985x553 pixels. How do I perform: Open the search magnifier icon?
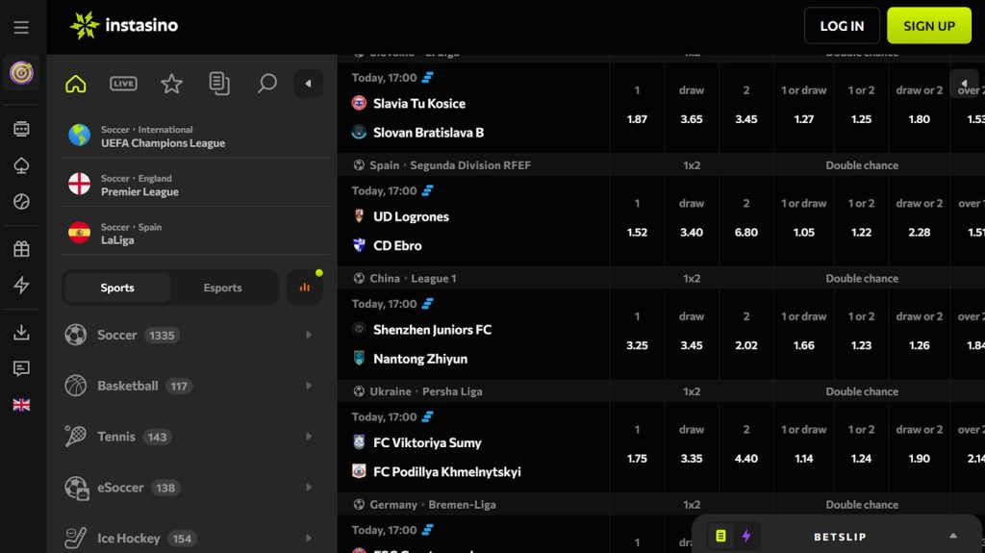coord(267,84)
